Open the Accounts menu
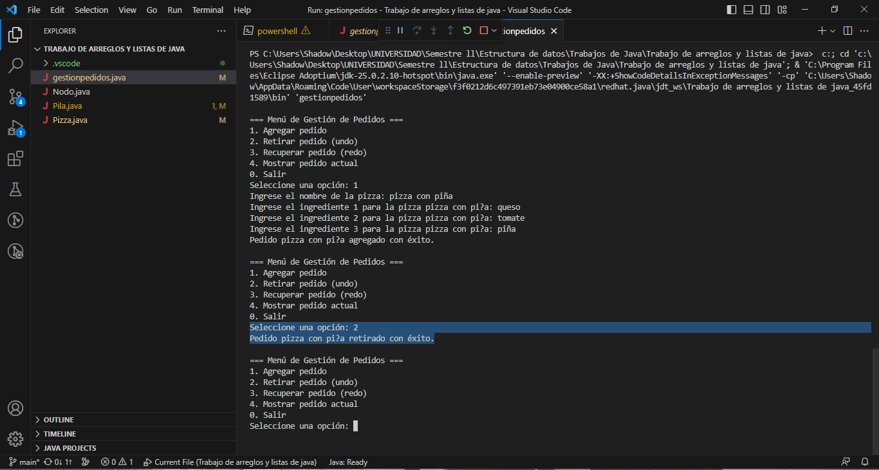The height and width of the screenshot is (470, 879). 15,409
